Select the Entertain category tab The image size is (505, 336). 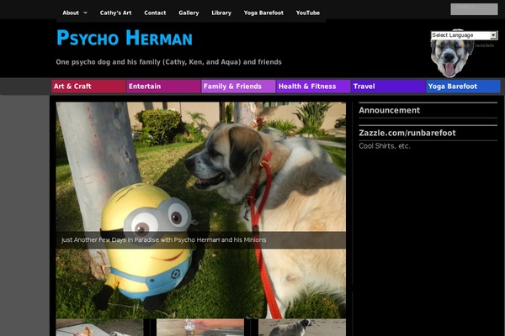pos(163,87)
